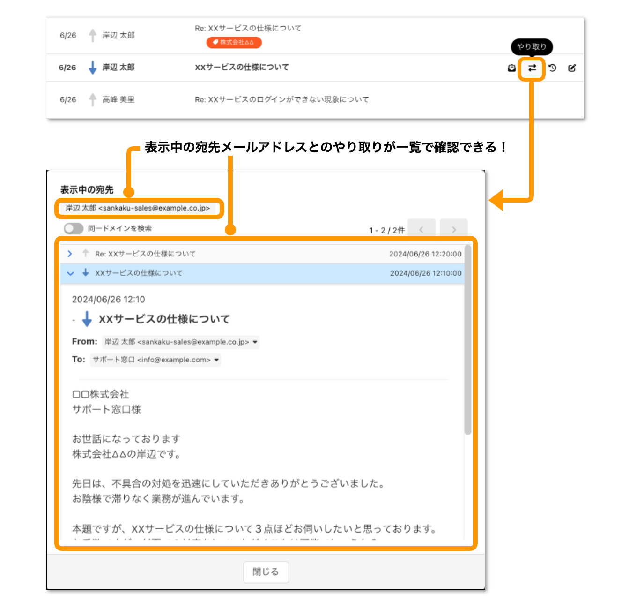Click the edit pencil icon in the mail row
Viewport: 629px width, 609px height.
(x=572, y=68)
